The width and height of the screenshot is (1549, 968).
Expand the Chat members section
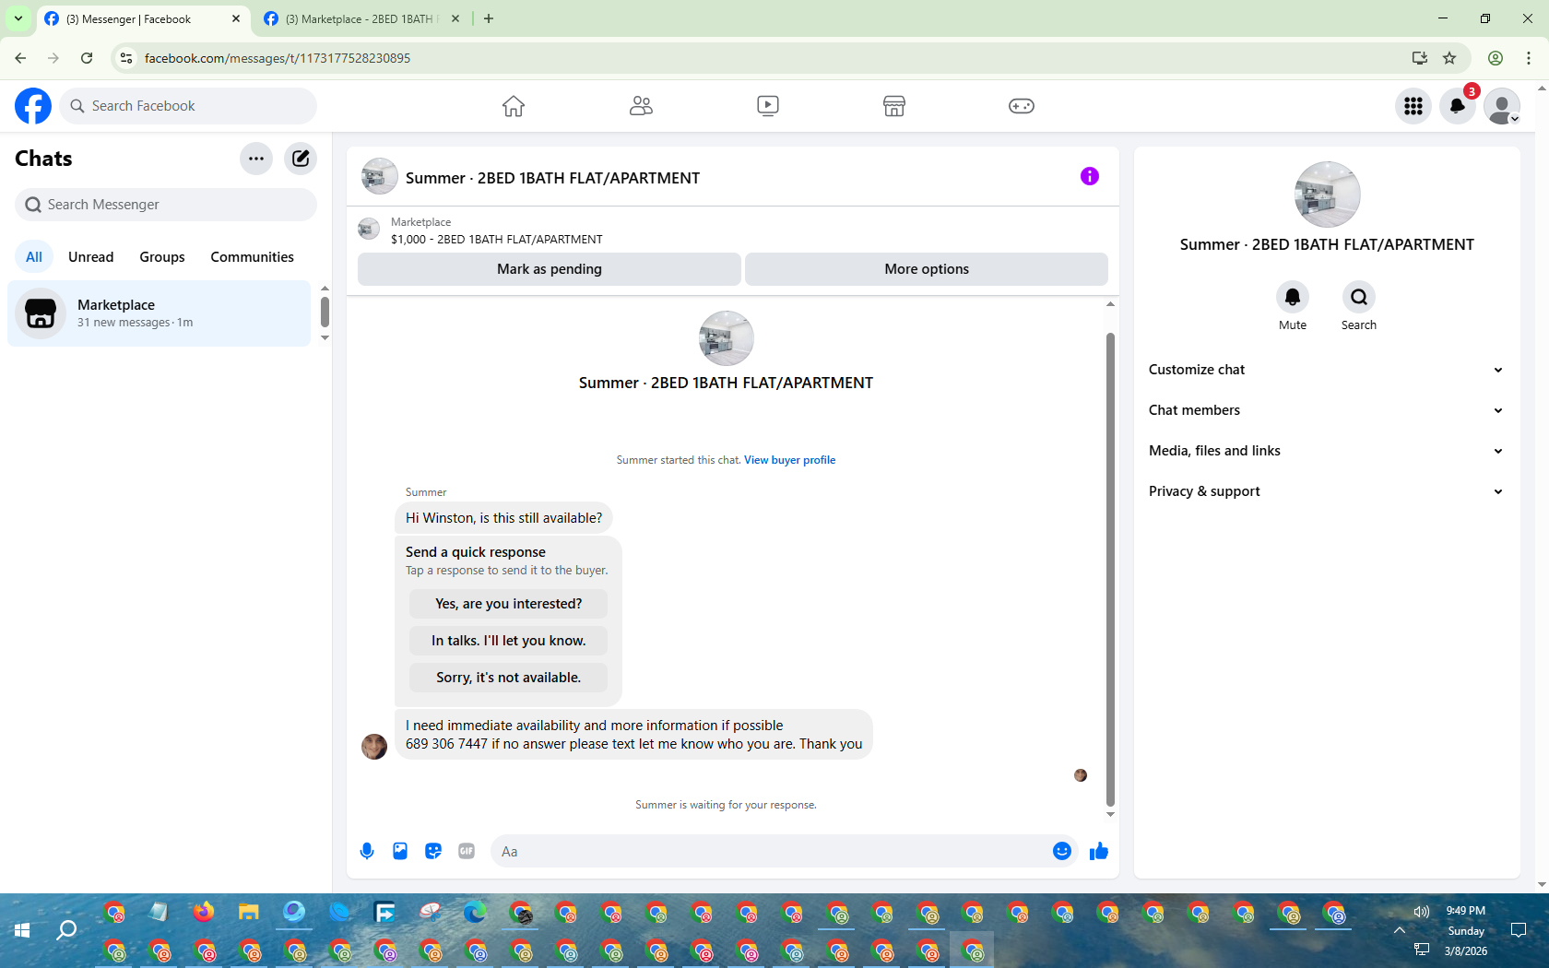(1327, 410)
